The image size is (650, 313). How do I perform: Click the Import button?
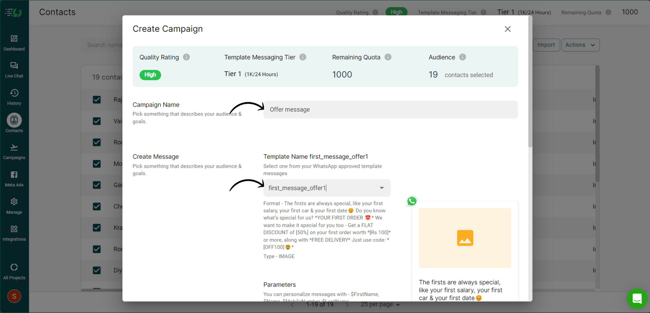(x=546, y=45)
